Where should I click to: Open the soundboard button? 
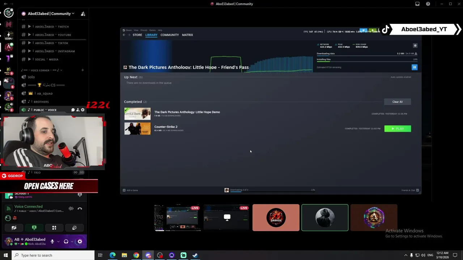coord(75,228)
